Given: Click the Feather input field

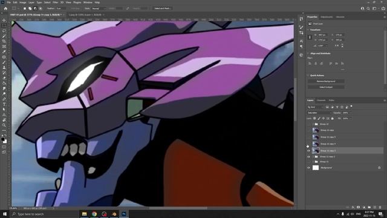Looking at the screenshot, I should pos(60,8).
